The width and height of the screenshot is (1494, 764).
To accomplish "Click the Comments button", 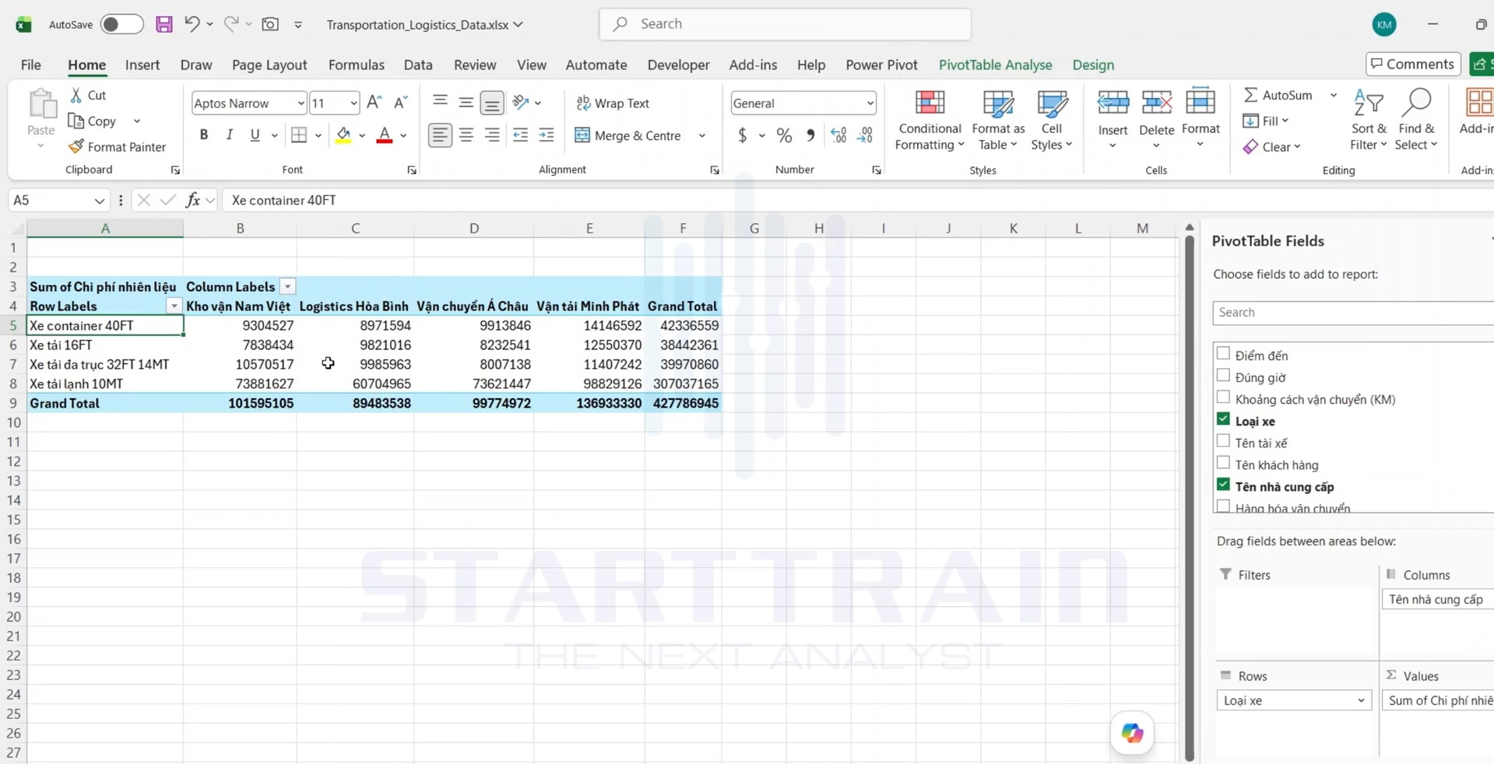I will [1412, 64].
